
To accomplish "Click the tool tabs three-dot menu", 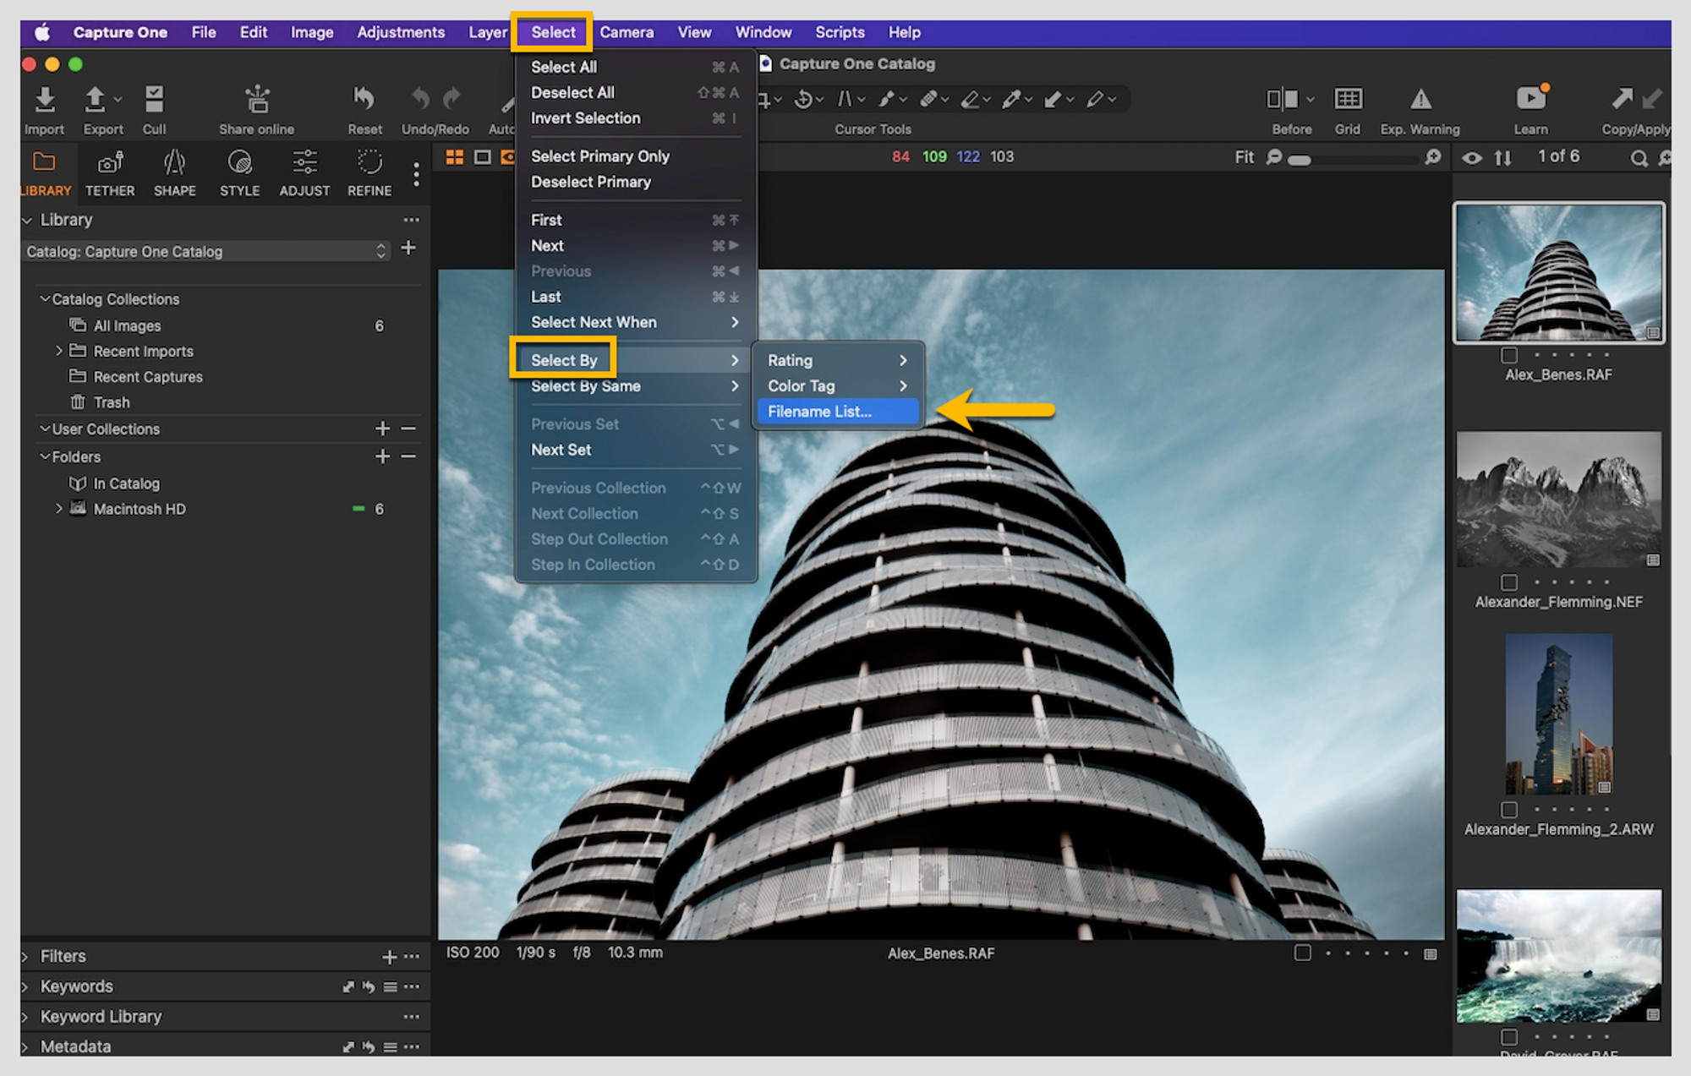I will pyautogui.click(x=416, y=174).
